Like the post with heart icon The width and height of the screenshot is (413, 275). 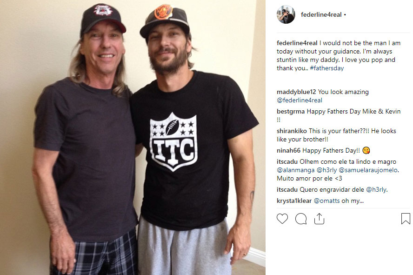pos(282,219)
